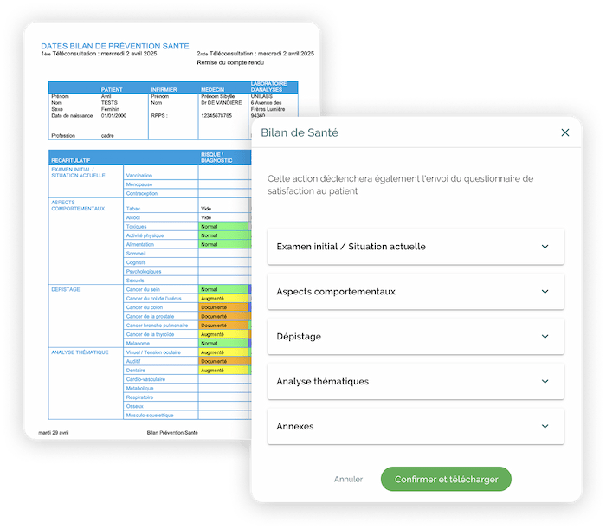The image size is (606, 529).
Task: Click the 'Cardio-vasculaire' row label
Action: (145, 379)
